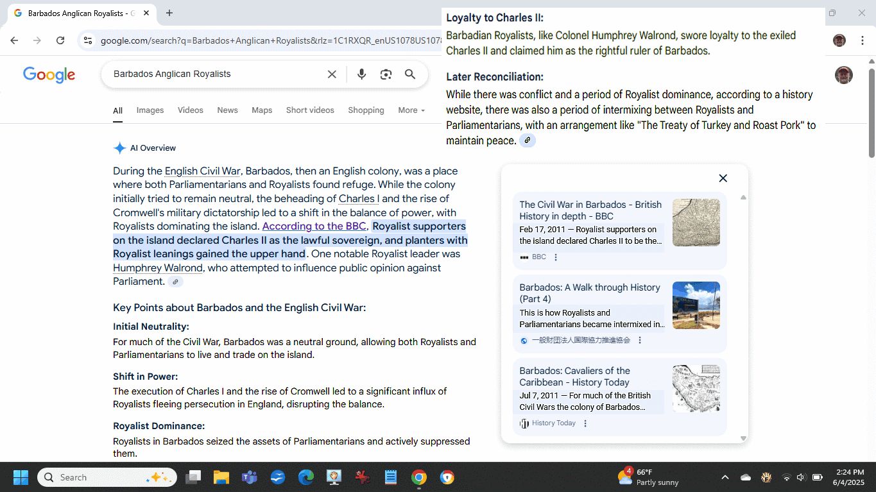Switch to the Images tab
This screenshot has height=492, width=876.
[150, 110]
